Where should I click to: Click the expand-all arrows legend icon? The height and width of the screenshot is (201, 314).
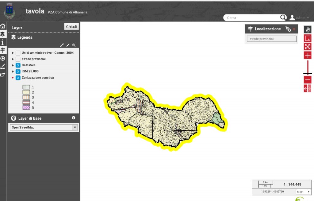point(62,45)
